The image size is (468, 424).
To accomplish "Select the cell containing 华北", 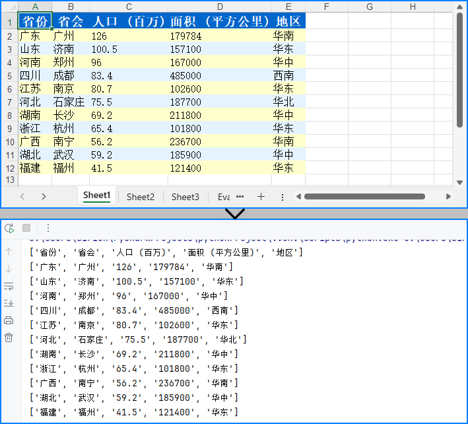I will (x=288, y=102).
